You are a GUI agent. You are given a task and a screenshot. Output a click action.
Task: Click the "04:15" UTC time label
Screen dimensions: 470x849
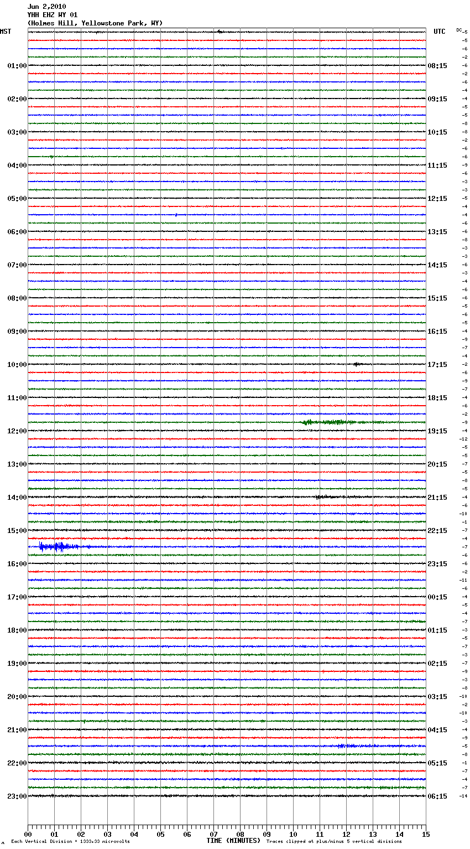pyautogui.click(x=437, y=730)
